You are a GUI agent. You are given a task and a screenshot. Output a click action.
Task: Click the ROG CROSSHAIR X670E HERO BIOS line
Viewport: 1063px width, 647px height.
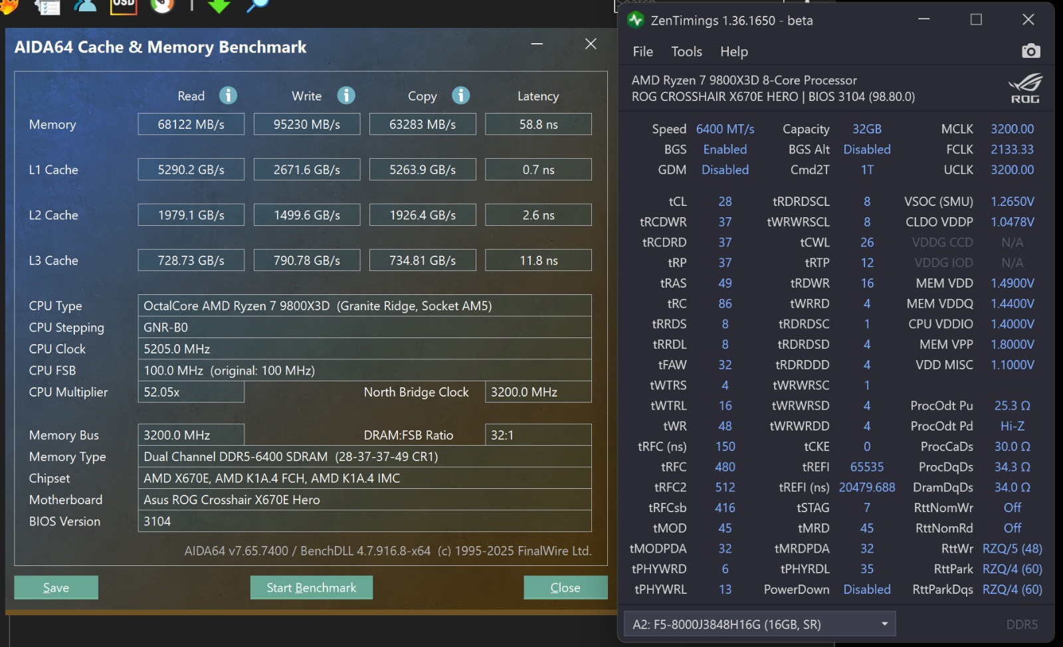(x=773, y=96)
